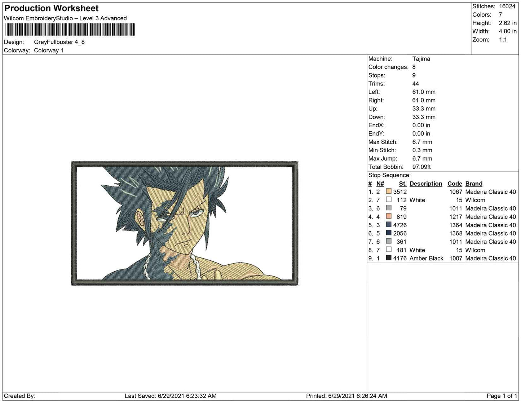Click the Zoom value '1:1'
The height and width of the screenshot is (401, 521).
coord(503,40)
